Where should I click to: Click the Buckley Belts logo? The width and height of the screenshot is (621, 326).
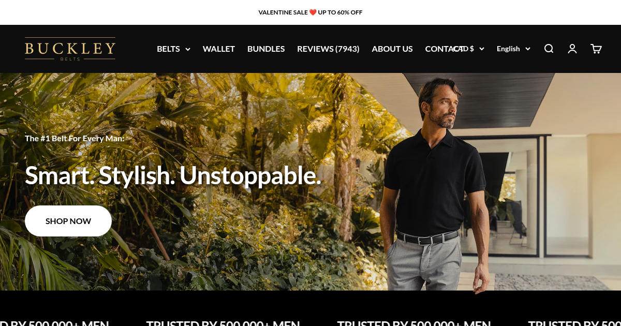pyautogui.click(x=70, y=49)
